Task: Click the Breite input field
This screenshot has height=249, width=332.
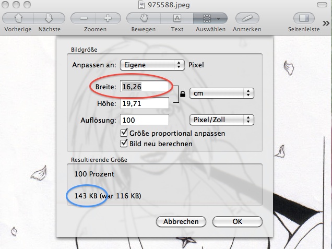Action: 145,86
